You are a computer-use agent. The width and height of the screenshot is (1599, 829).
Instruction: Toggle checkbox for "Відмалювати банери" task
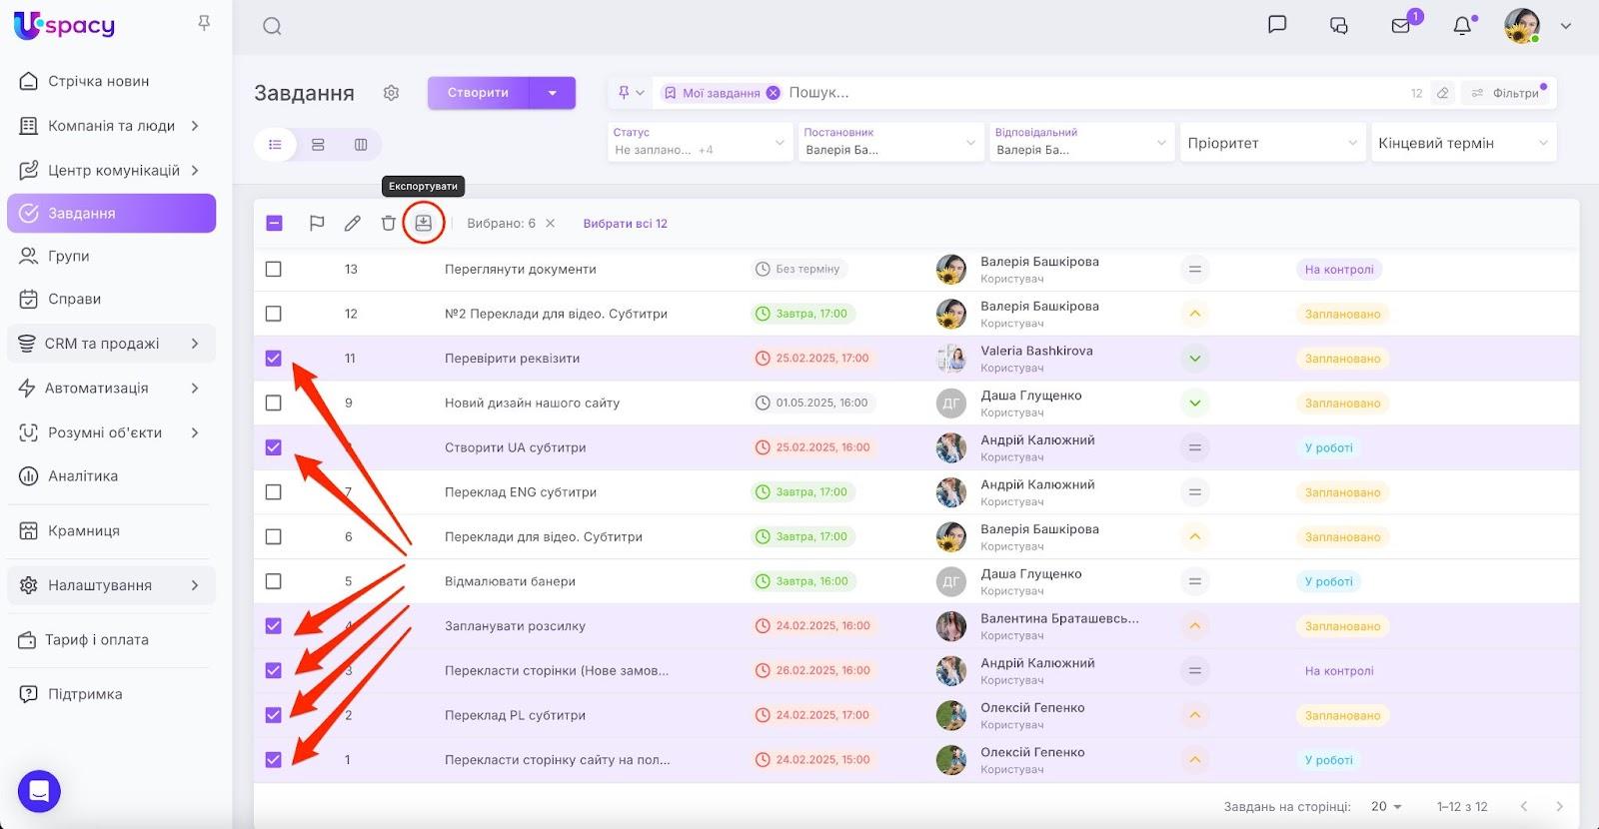tap(274, 581)
